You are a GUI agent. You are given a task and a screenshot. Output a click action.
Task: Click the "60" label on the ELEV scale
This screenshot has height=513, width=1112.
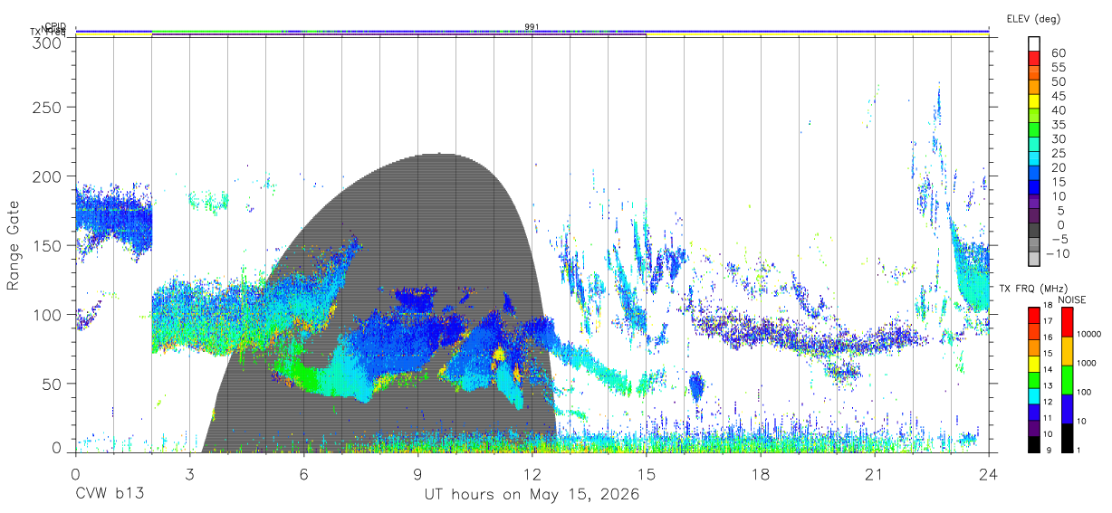(1059, 53)
